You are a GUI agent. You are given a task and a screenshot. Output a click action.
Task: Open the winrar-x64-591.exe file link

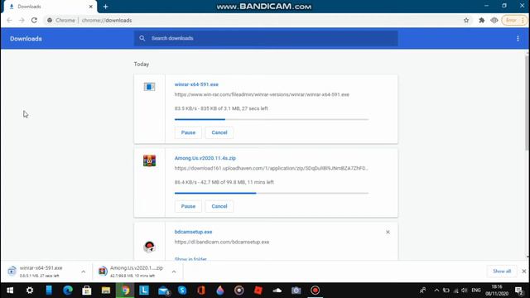196,84
